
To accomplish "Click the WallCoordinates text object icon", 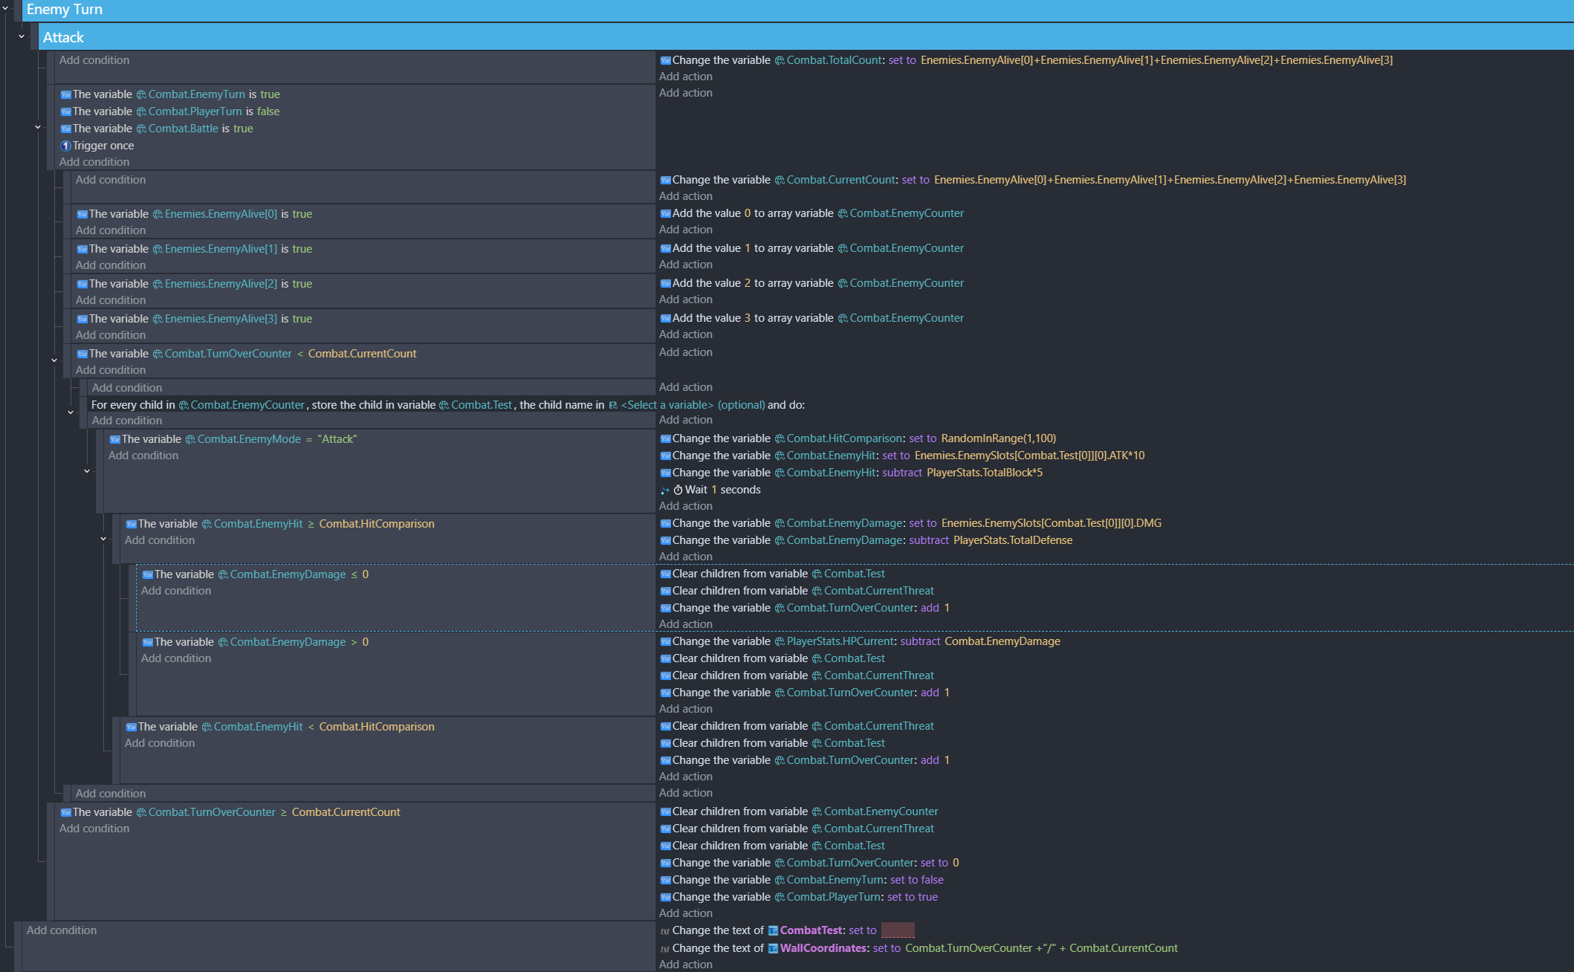I will pos(773,948).
